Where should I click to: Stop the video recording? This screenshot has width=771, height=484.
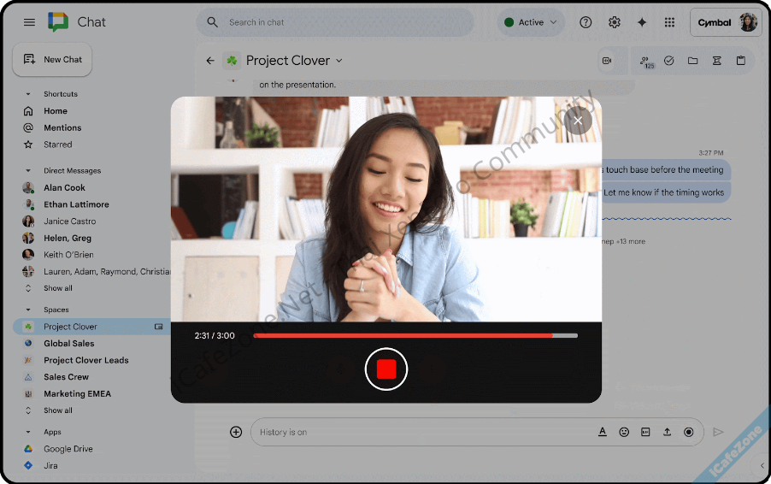click(x=386, y=369)
